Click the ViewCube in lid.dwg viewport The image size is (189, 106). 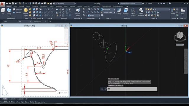coord(180,35)
